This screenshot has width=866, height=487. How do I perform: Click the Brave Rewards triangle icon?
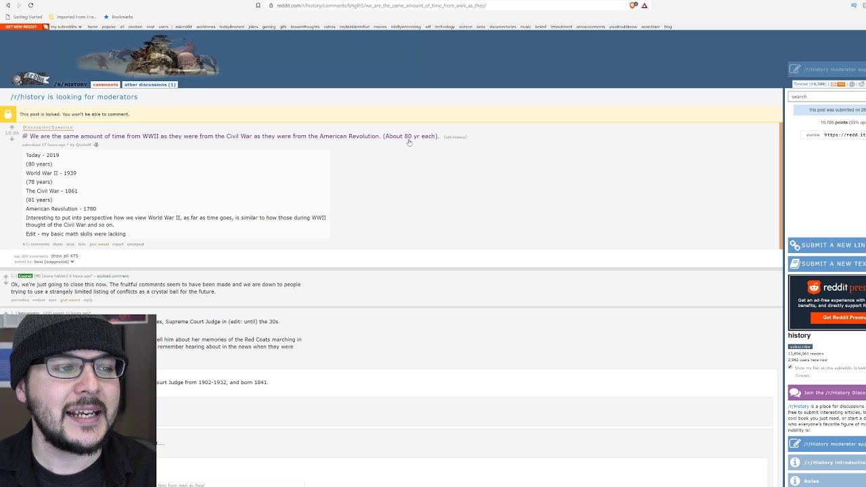(644, 5)
